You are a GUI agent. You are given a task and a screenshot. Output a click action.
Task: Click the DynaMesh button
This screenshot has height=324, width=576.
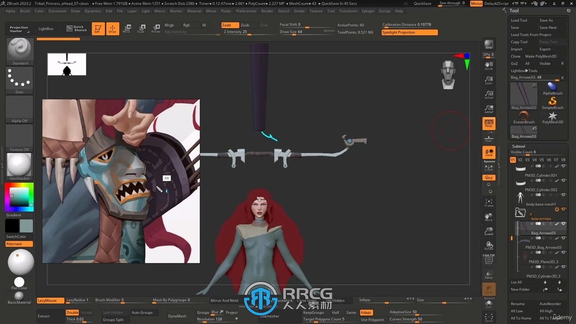pos(177,316)
